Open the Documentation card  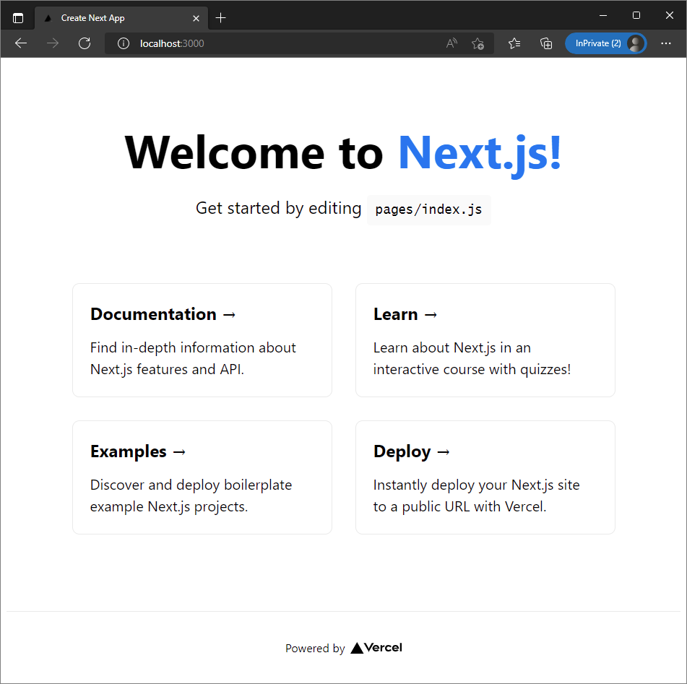pos(202,340)
